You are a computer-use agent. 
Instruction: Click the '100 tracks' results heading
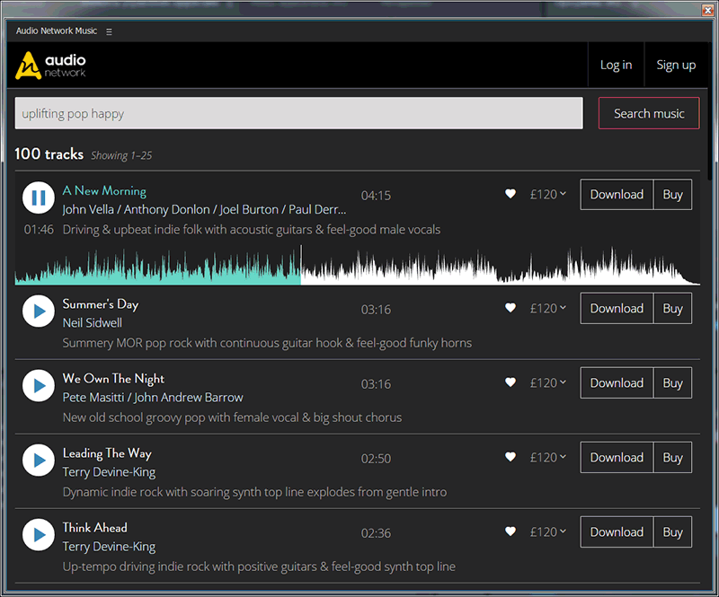[49, 154]
